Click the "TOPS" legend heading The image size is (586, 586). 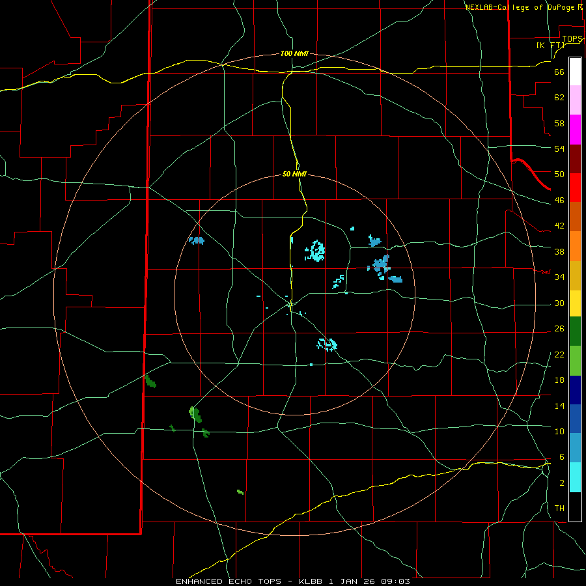(x=572, y=39)
